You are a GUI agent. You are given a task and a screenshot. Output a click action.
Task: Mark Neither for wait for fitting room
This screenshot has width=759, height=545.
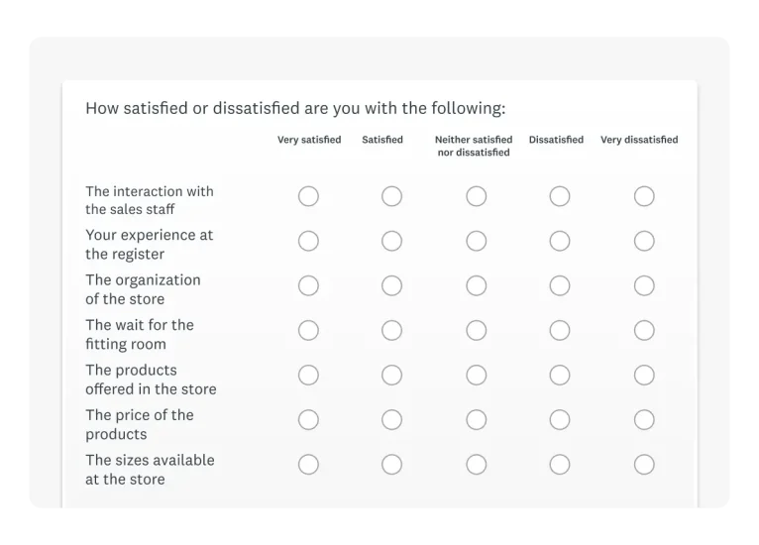(x=477, y=331)
